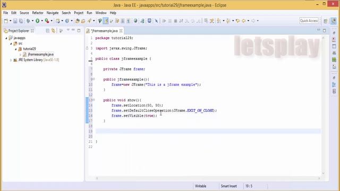Select the jframeexample.java editor tab
The image size is (340, 191).
(x=105, y=31)
